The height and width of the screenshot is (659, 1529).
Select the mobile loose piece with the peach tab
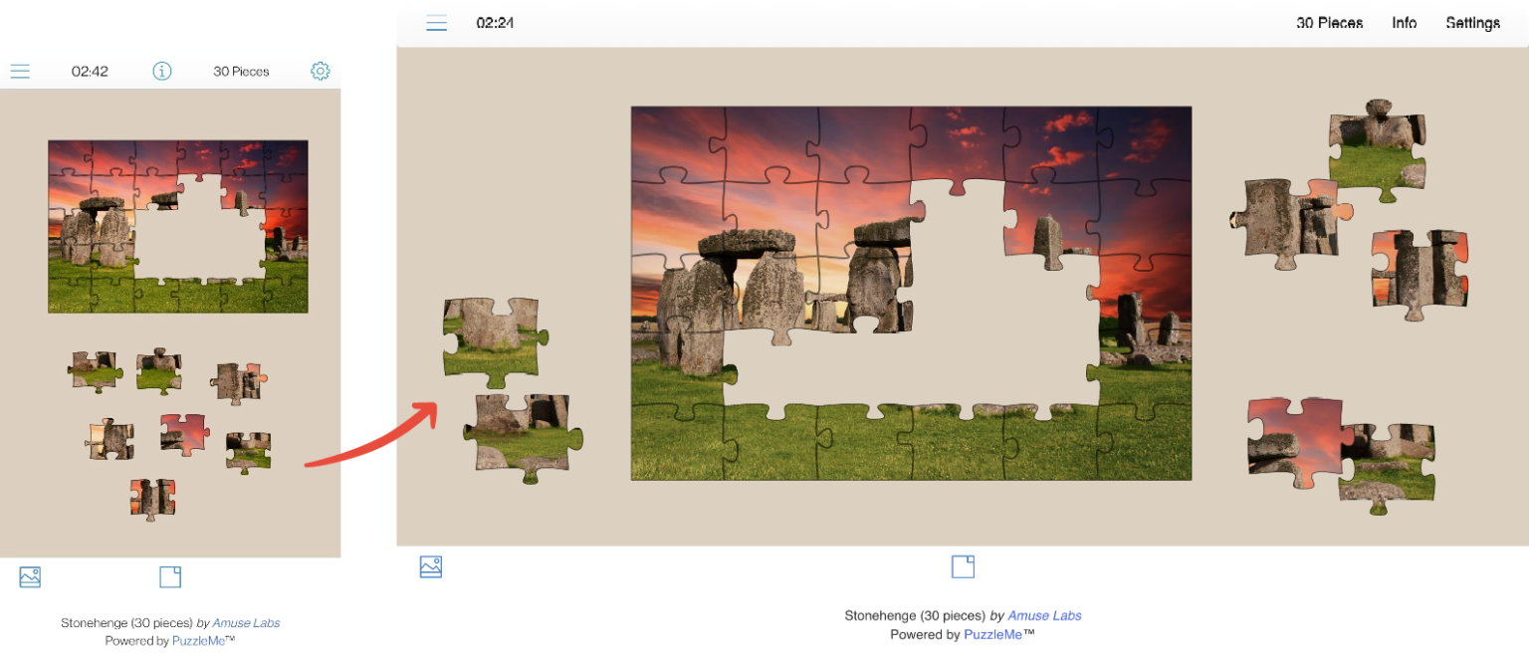[238, 383]
